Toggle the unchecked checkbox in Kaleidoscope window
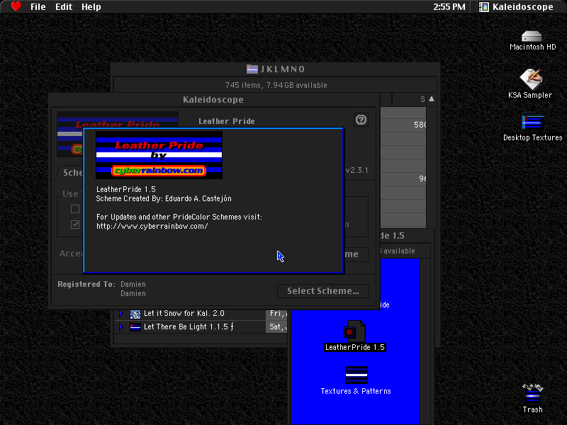Viewport: 567px width, 425px height. click(x=75, y=209)
